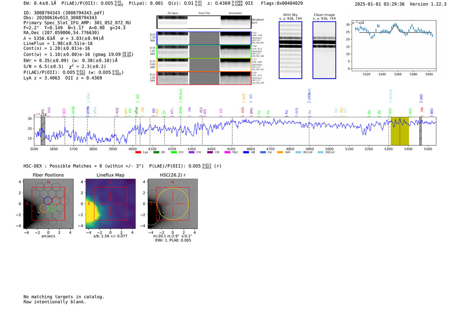The image size is (470, 320).
Task: Click the EW: 0.4±0.1Å header value
Action: pos(40,3)
